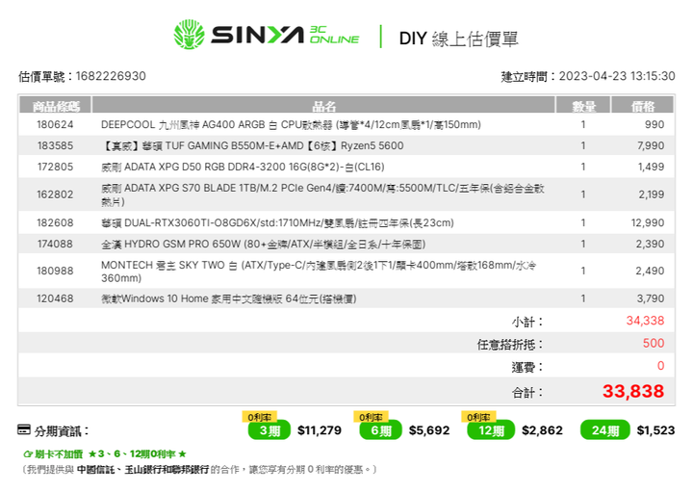
Task: Click the total amount 33,838
Action: click(x=633, y=391)
